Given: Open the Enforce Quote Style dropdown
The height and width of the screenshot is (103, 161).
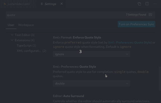Looking at the screenshot, I should coord(92,54).
